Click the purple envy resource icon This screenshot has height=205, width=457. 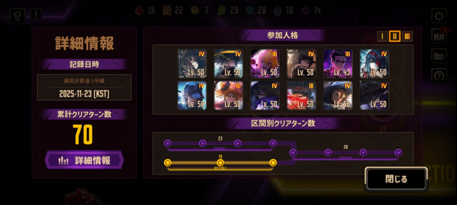(305, 11)
